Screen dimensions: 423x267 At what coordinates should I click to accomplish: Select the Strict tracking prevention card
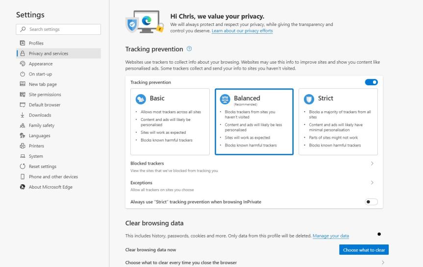click(338, 121)
